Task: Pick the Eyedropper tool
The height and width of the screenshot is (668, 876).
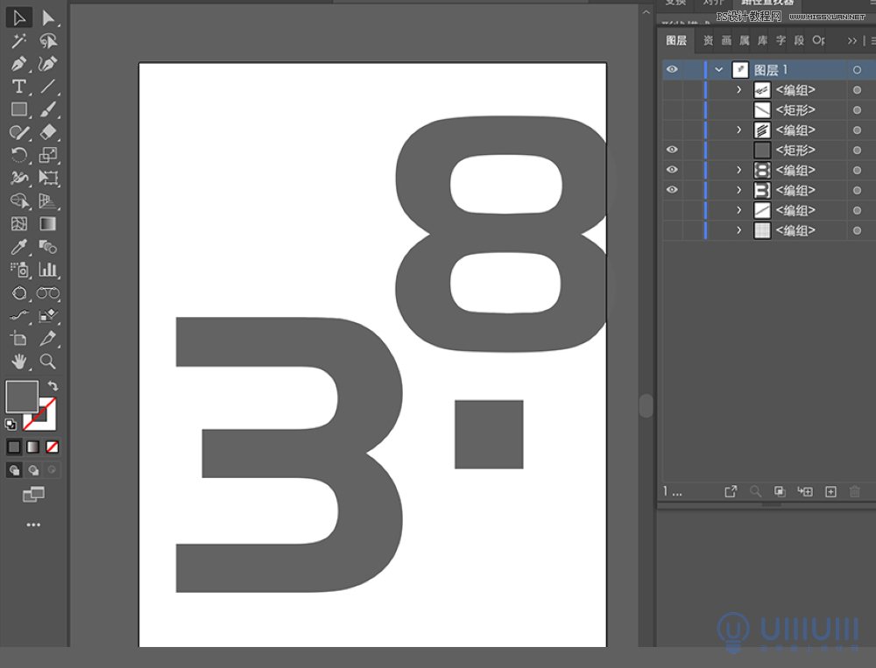Action: click(x=18, y=247)
